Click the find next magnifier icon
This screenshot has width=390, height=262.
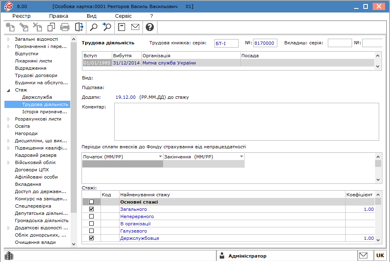(x=107, y=27)
